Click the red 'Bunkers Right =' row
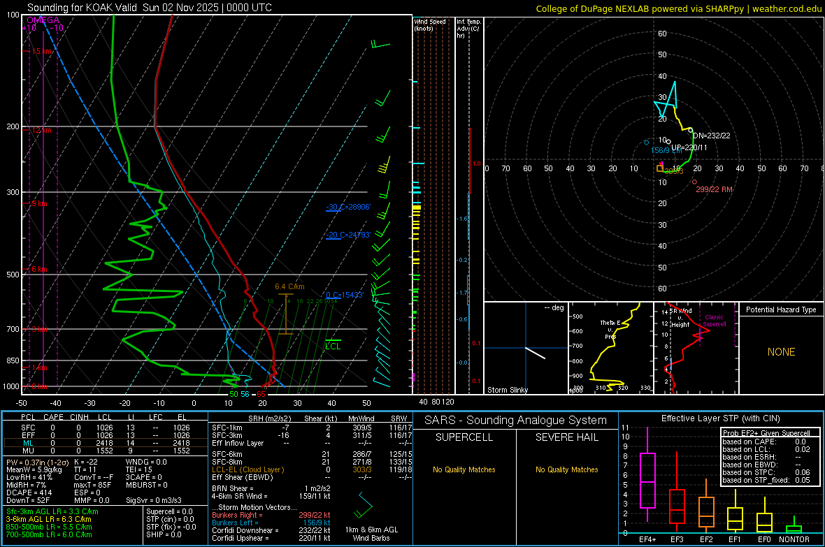Screen dimensions: 825x547 pyautogui.click(x=271, y=516)
